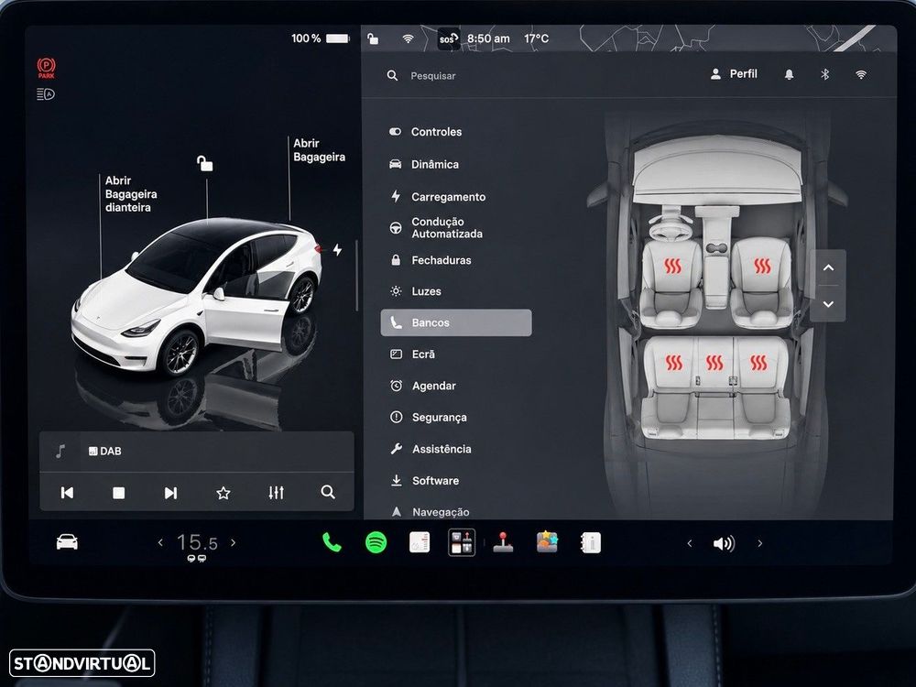Open the Dinâmica settings
The width and height of the screenshot is (916, 687).
point(424,165)
